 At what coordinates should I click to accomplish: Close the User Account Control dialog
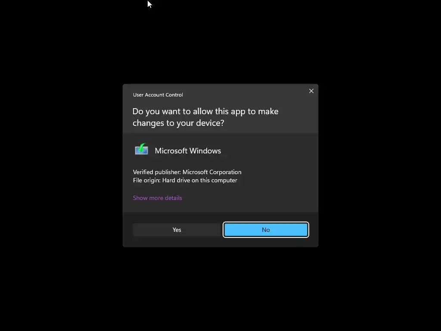click(311, 91)
